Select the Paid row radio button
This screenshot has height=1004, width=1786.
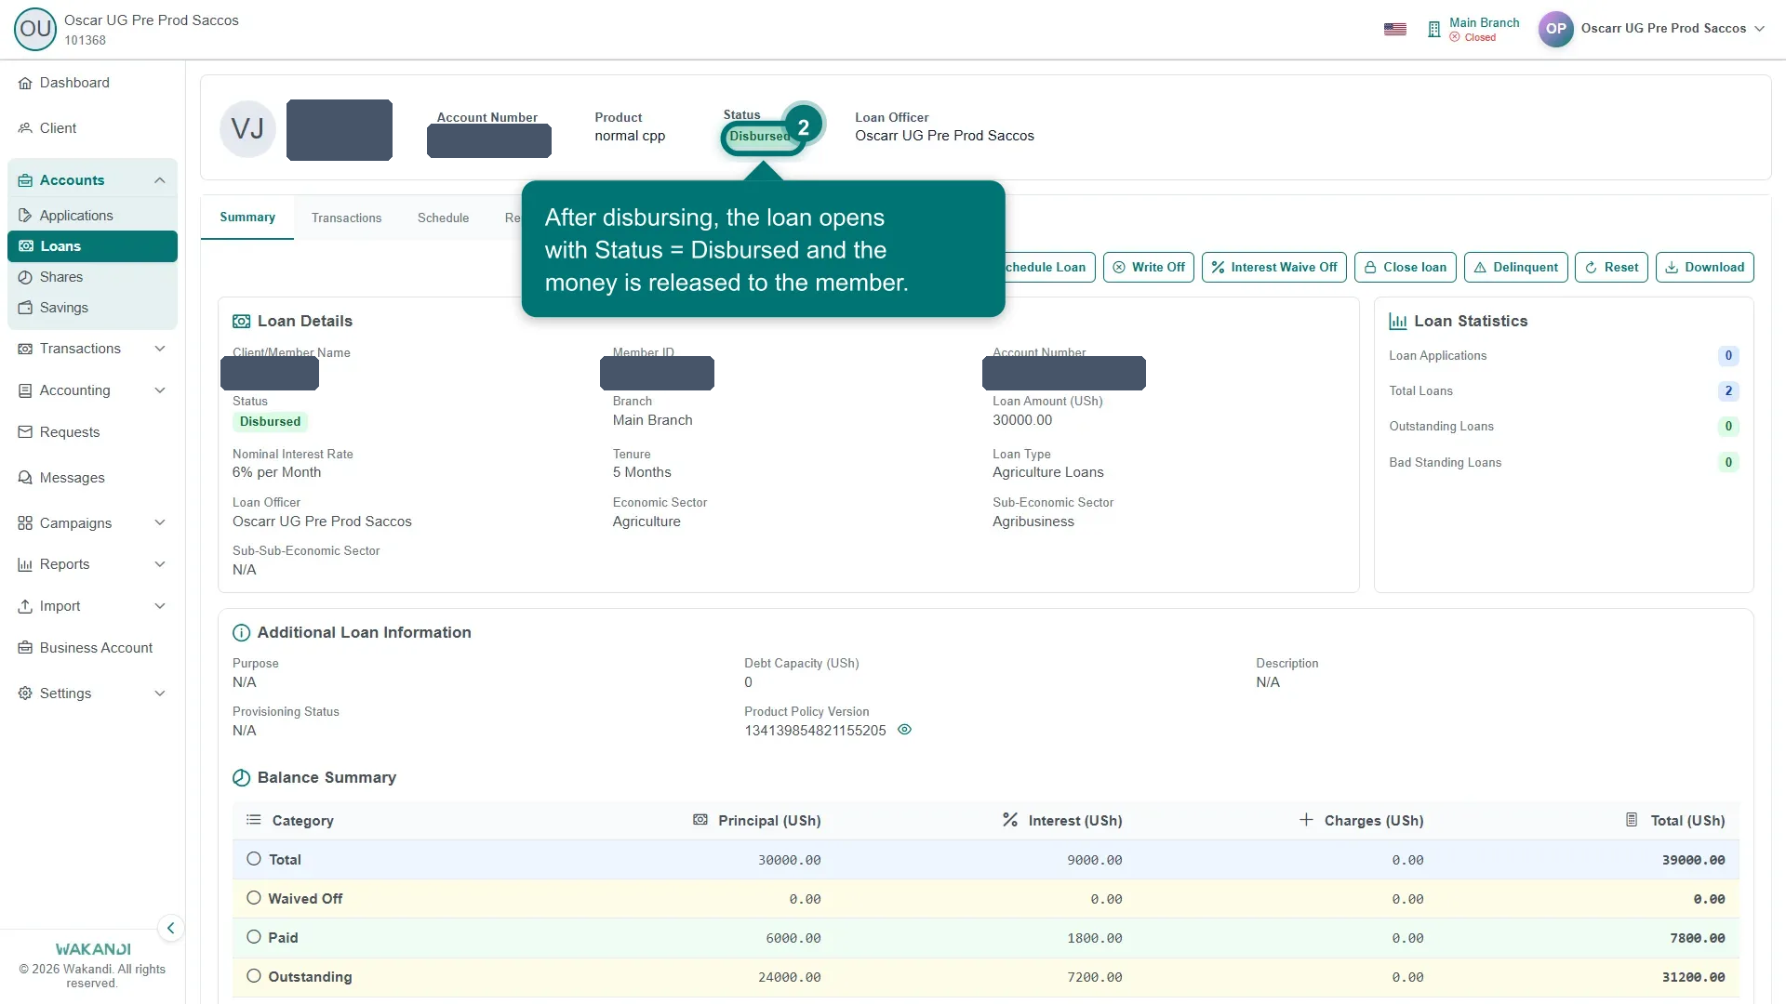coord(253,937)
